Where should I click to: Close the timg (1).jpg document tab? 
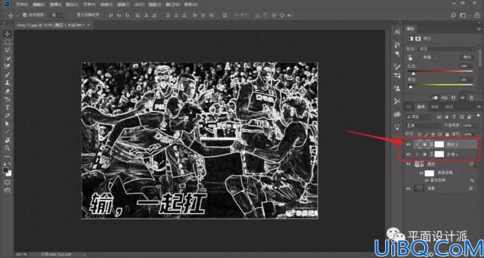tap(89, 25)
